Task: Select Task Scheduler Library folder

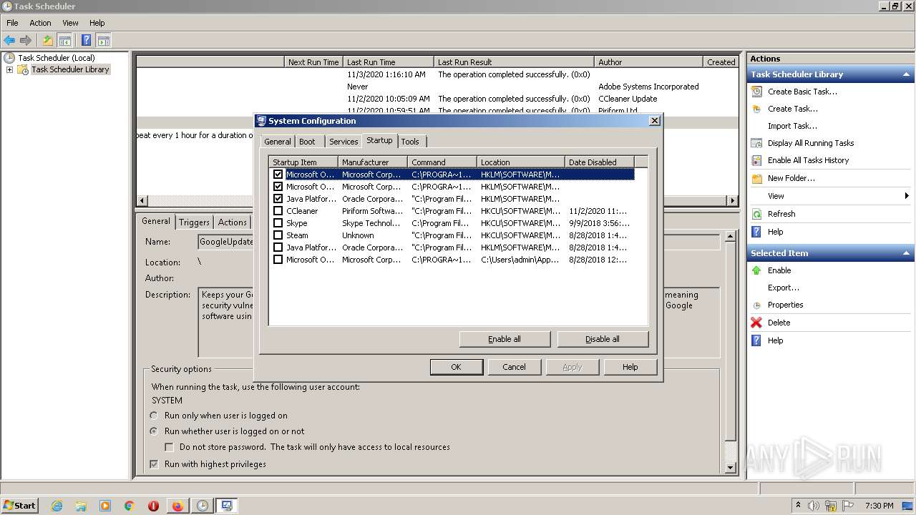Action: point(70,69)
